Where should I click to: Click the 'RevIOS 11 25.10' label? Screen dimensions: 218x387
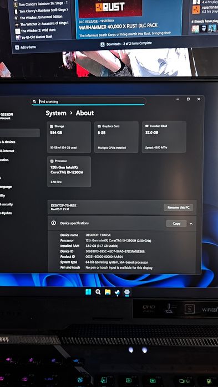pos(60,209)
